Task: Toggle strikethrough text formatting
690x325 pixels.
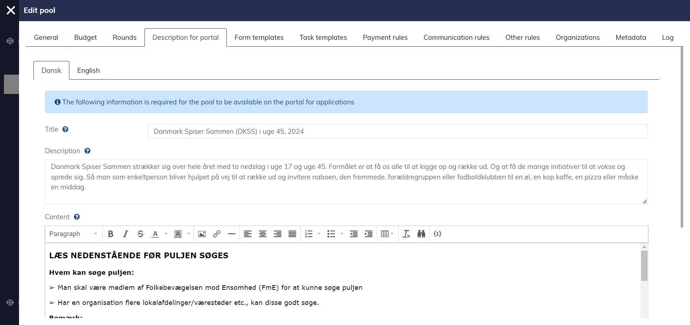Action: click(x=141, y=234)
